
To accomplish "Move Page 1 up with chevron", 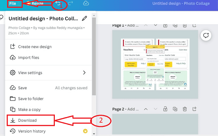I will coord(146,25).
